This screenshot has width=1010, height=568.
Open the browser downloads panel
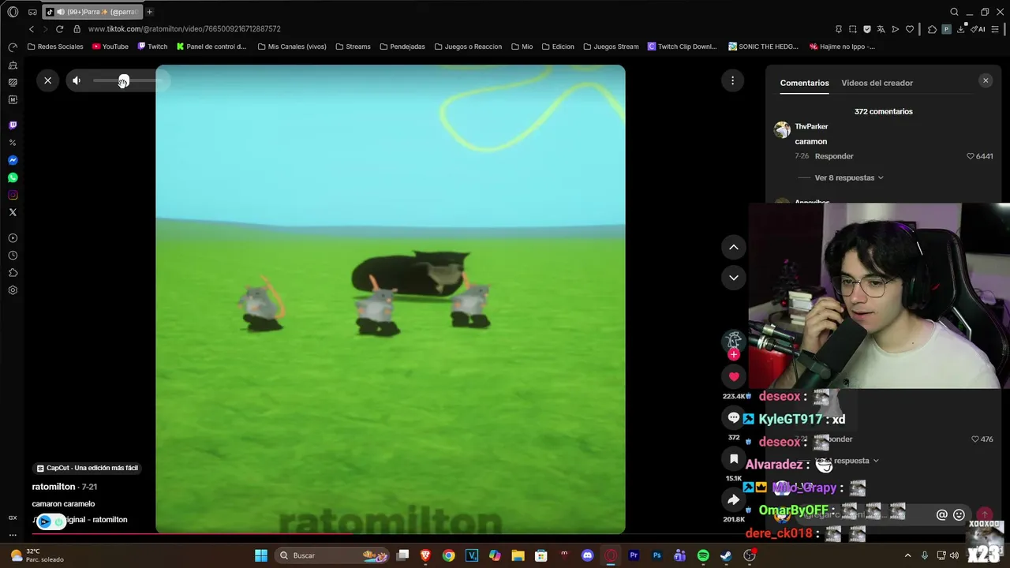(x=961, y=29)
